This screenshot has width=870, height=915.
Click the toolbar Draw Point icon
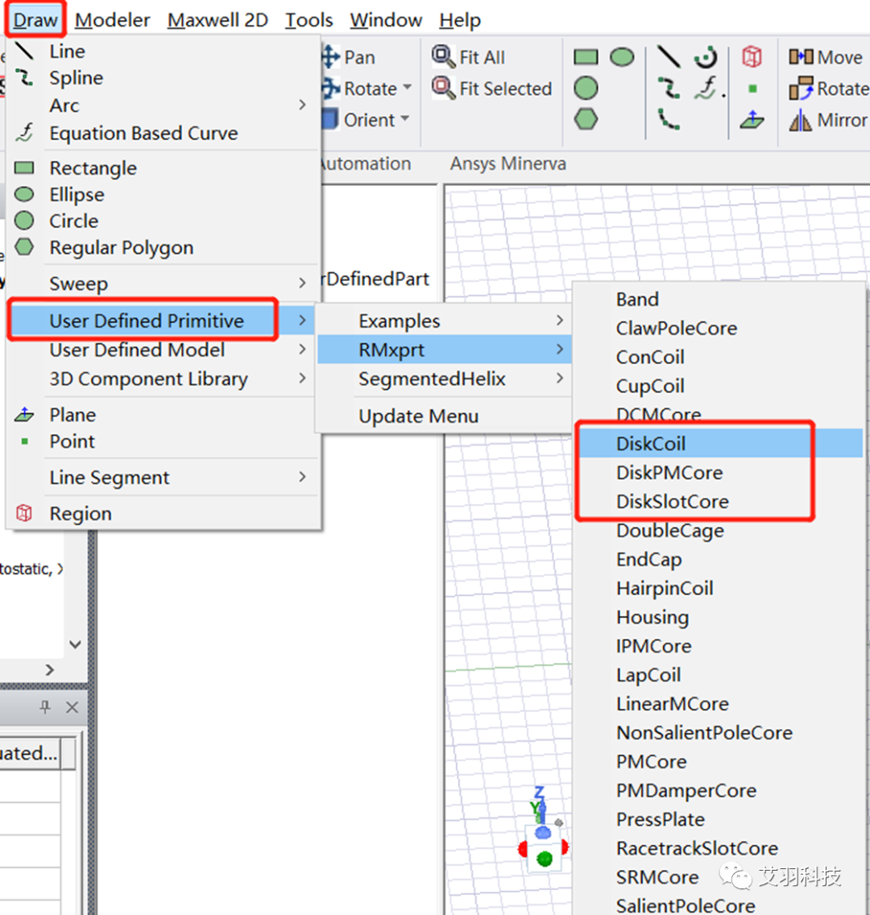pyautogui.click(x=752, y=89)
